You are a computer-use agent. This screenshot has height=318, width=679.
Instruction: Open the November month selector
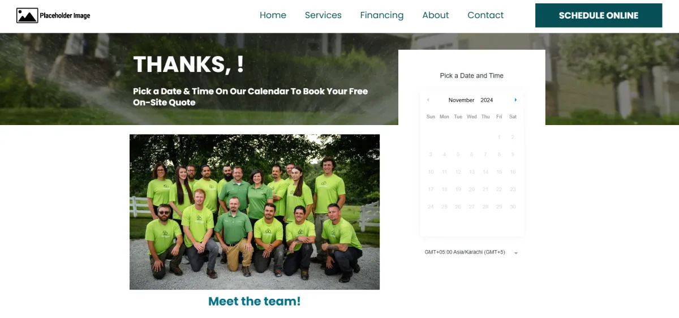tap(461, 100)
